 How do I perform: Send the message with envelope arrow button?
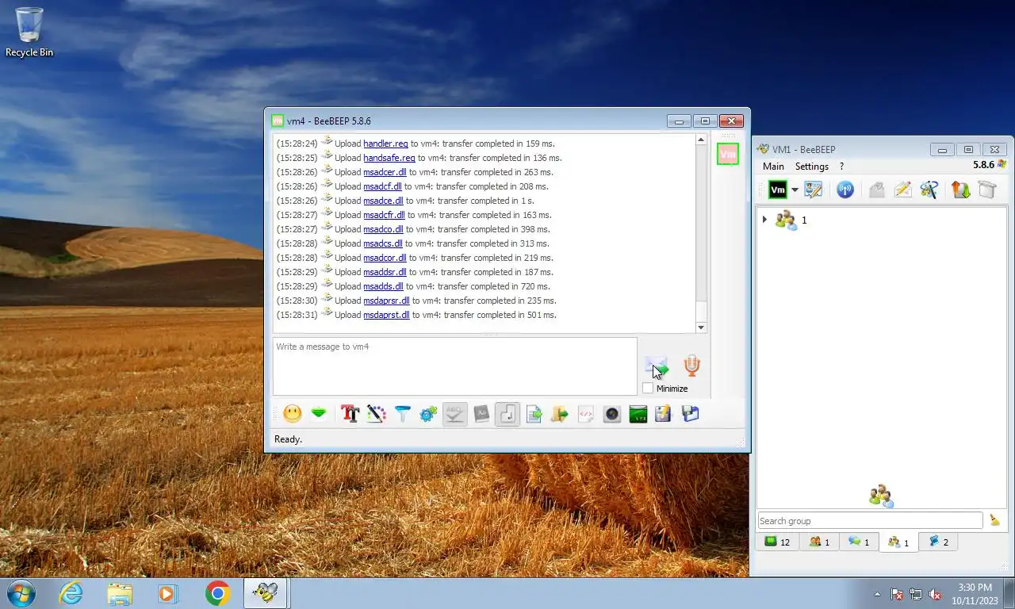pyautogui.click(x=657, y=367)
